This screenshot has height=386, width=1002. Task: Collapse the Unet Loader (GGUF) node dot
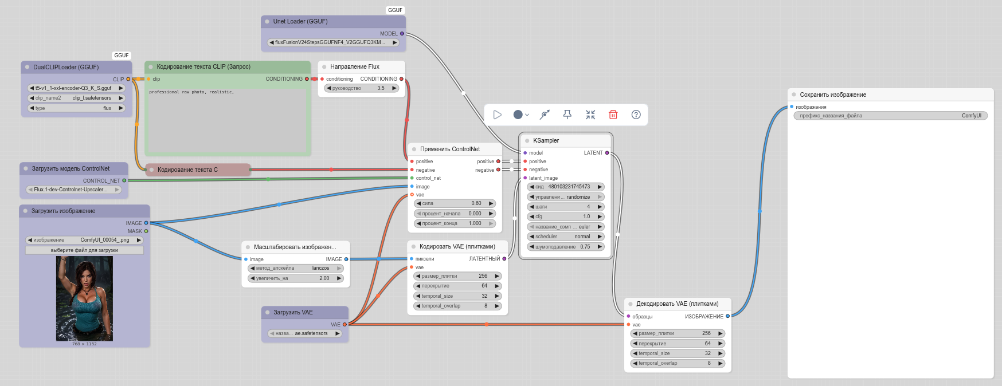point(267,21)
